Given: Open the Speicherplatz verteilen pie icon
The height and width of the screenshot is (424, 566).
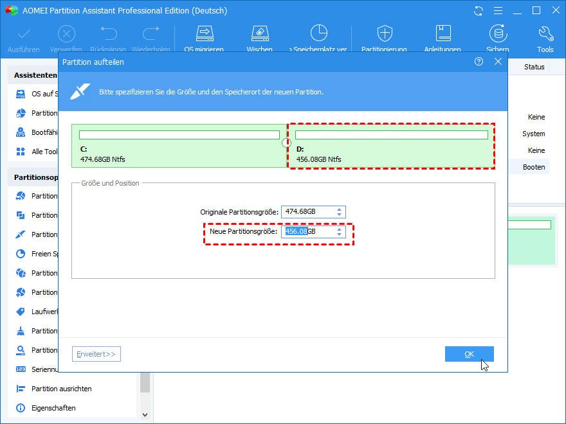Looking at the screenshot, I should (319, 33).
